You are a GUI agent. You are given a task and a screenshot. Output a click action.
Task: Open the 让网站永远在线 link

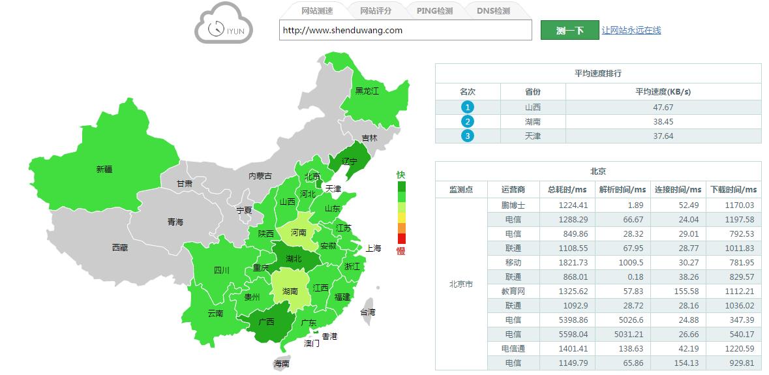tap(631, 30)
